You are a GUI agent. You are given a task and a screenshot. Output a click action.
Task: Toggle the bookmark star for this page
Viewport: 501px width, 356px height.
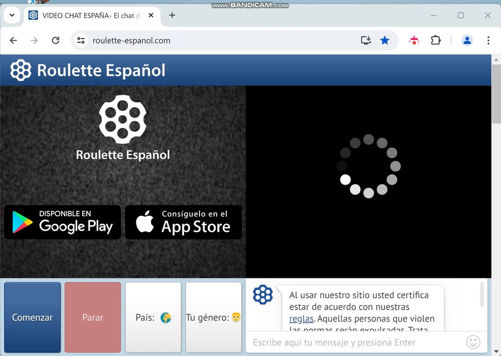pos(385,40)
